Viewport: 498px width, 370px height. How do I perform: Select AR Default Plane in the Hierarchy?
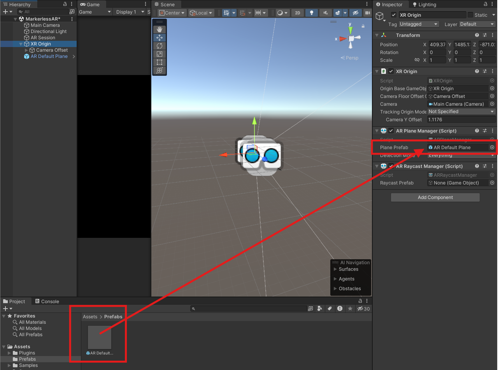(x=49, y=56)
